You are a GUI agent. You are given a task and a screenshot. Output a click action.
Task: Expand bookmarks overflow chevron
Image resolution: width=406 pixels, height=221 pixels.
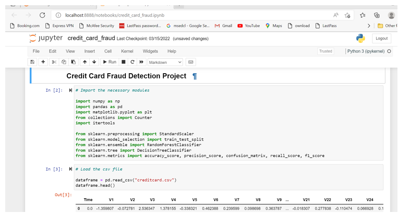(368, 26)
